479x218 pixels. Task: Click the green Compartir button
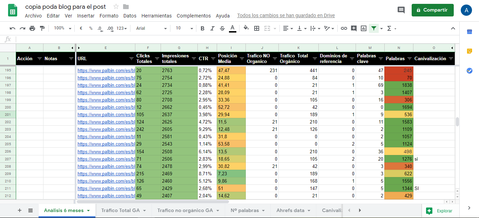(x=432, y=10)
